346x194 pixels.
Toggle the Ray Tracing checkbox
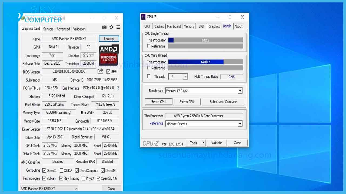(61, 178)
